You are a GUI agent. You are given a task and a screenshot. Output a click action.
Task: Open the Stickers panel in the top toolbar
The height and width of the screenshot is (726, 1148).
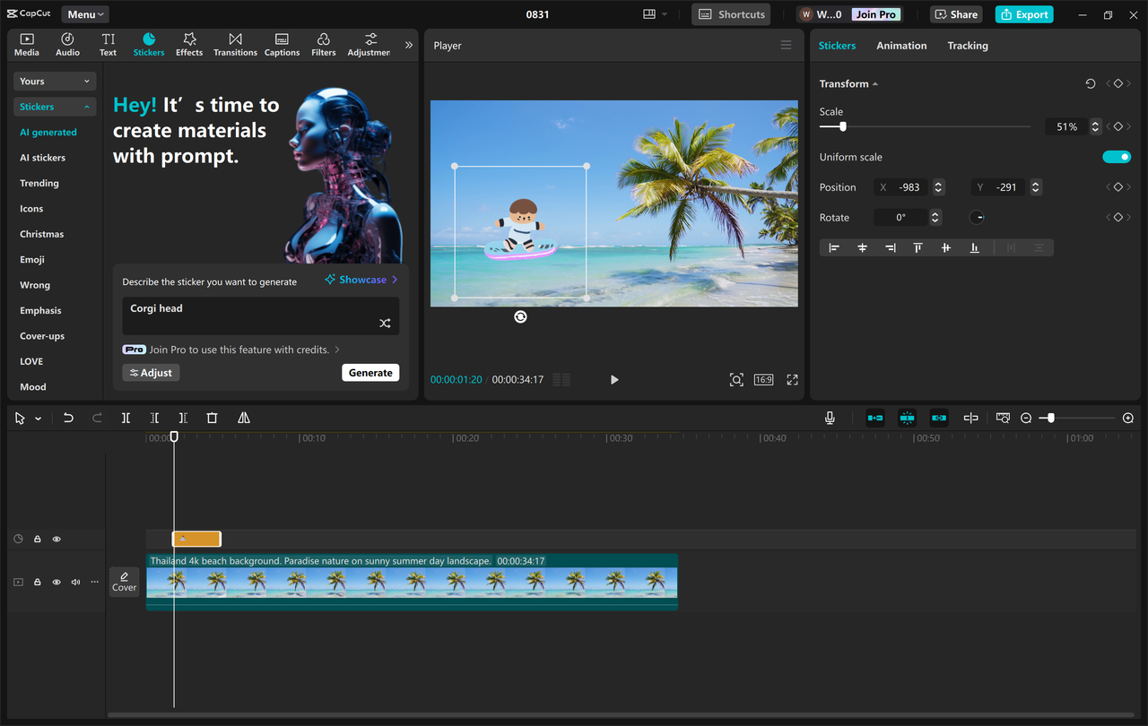click(148, 44)
